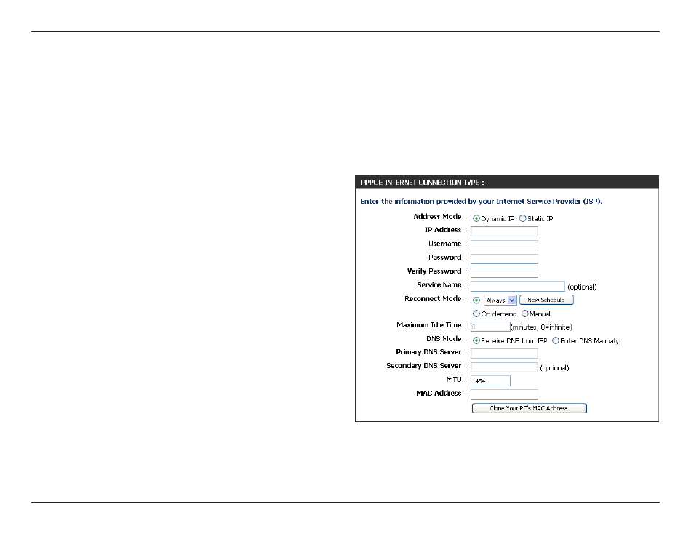
Task: Click the "(optional)" text beside Service Name
Action: (x=582, y=287)
